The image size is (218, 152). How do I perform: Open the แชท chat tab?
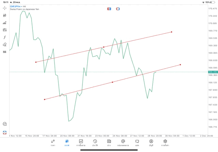click(137, 143)
